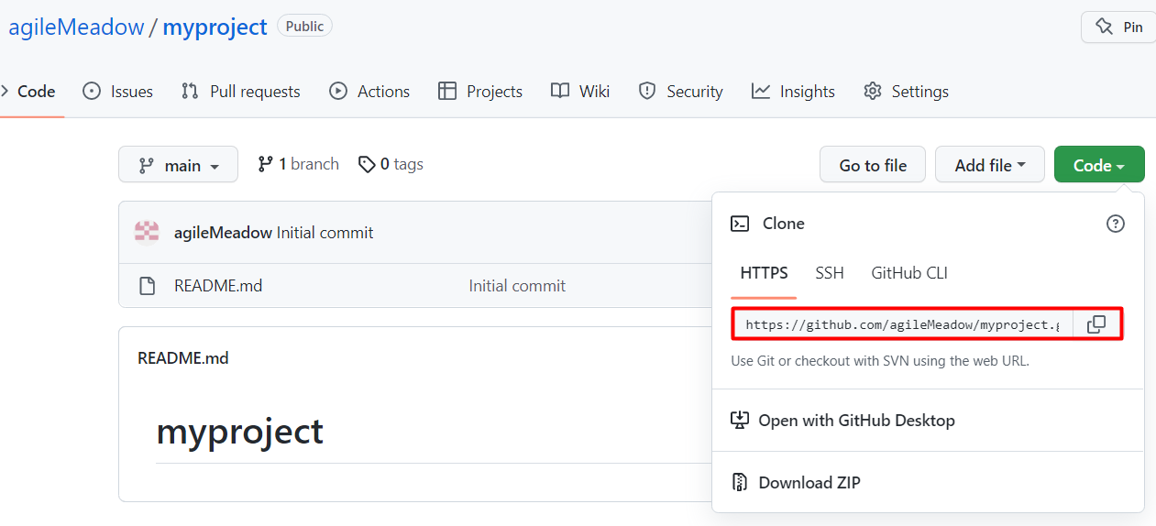Open the Insights tab
This screenshot has height=526, width=1156.
(x=794, y=92)
